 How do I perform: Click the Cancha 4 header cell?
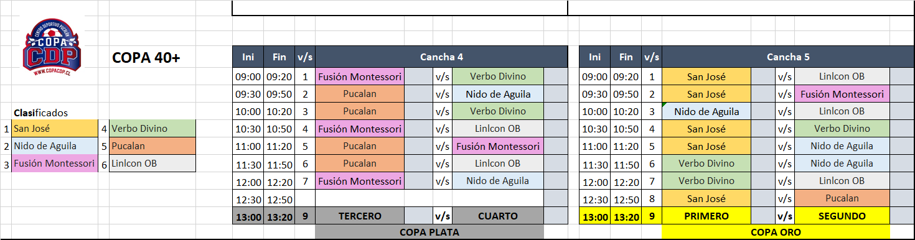point(441,57)
